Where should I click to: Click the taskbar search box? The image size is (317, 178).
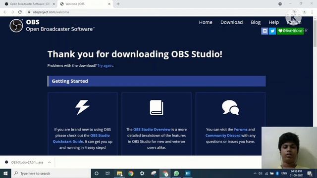[x=51, y=174]
